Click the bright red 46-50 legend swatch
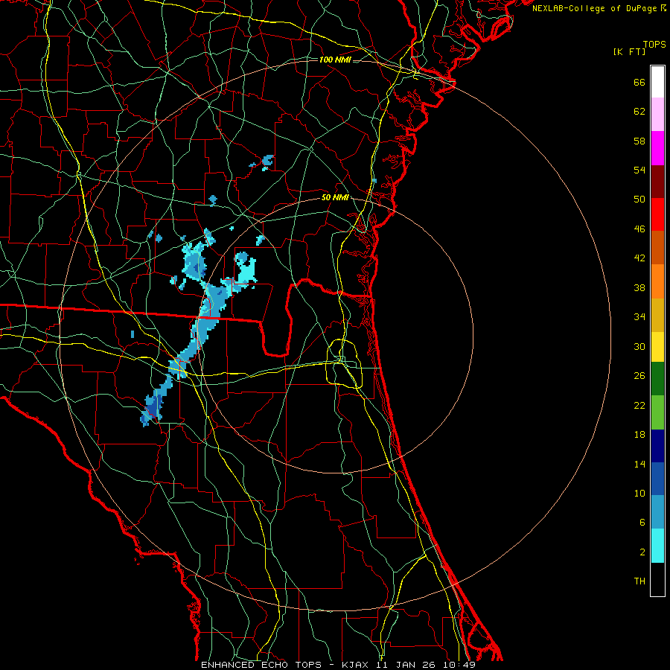Screen dimensions: 670x670 [657, 214]
